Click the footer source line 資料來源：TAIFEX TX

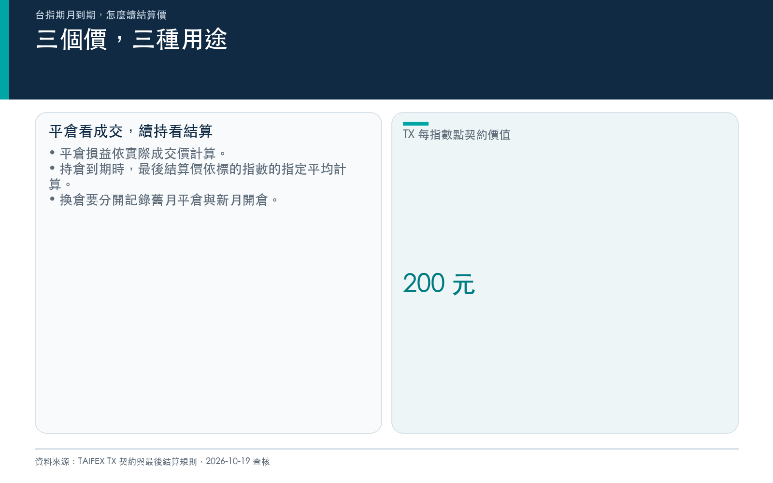pyautogui.click(x=153, y=461)
